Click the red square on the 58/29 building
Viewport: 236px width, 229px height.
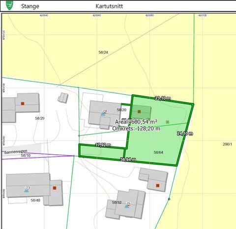coord(23,104)
